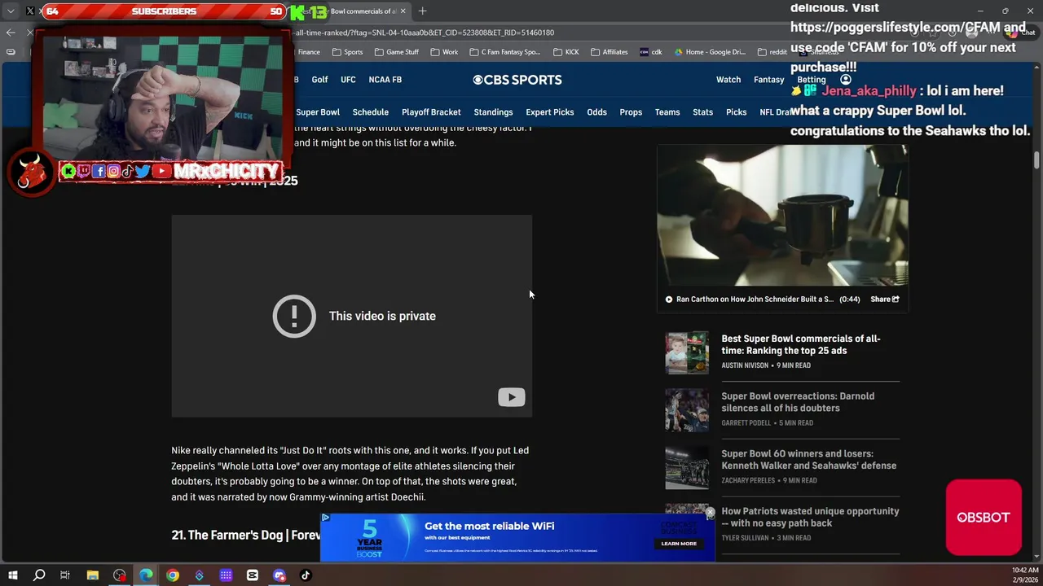Screen dimensions: 1043x586
Task: Click thumbnail beside Darnold overreactions article
Action: [x=687, y=410]
